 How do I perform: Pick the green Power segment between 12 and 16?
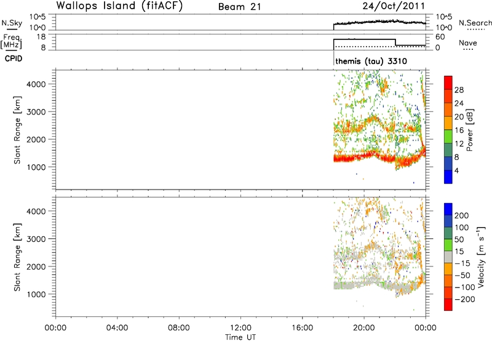pyautogui.click(x=448, y=137)
